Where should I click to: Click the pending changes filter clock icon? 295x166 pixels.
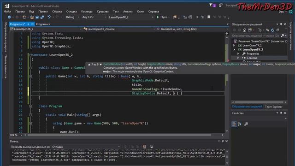pyautogui.click(x=260, y=30)
